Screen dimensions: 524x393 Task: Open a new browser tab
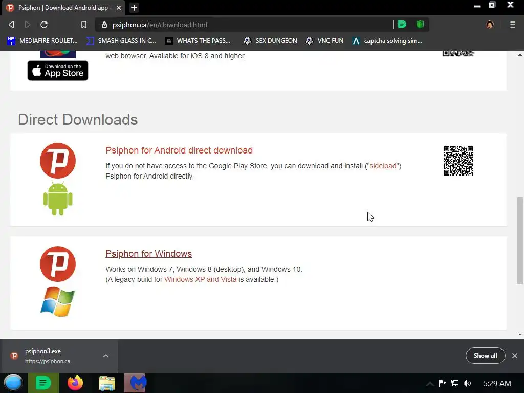click(134, 7)
